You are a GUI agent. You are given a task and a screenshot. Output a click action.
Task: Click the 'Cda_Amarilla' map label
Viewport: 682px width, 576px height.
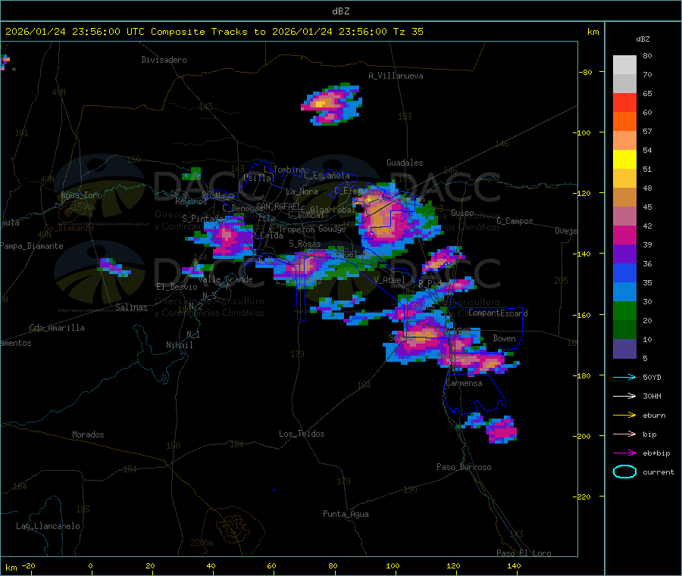pyautogui.click(x=57, y=328)
